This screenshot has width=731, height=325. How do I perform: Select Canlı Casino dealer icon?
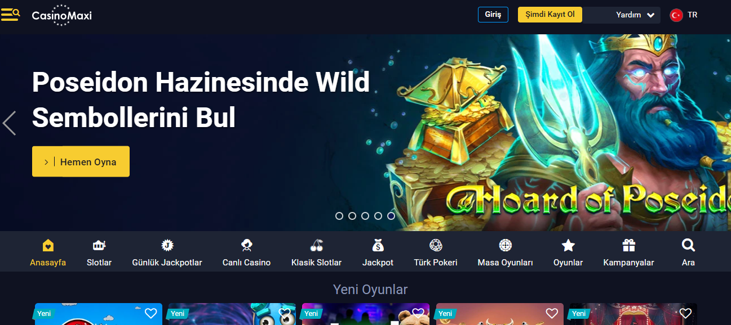[x=246, y=246]
